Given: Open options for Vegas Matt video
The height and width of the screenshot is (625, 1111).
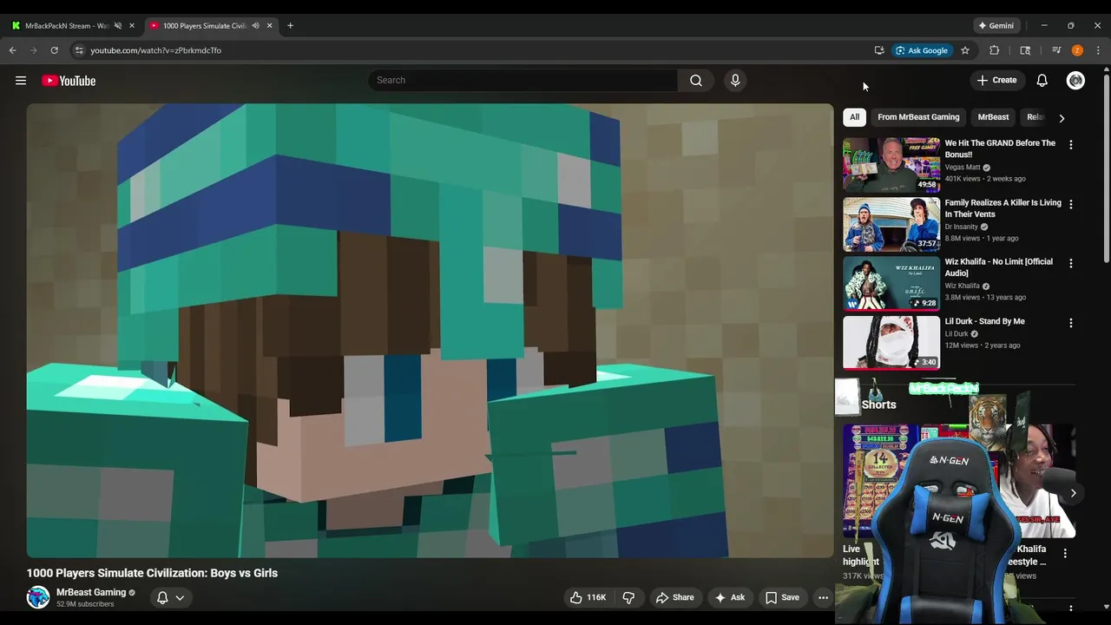Looking at the screenshot, I should tap(1070, 145).
